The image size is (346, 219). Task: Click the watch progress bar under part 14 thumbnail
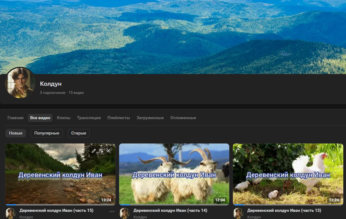[x=174, y=205]
